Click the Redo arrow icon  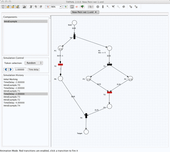point(41,7)
